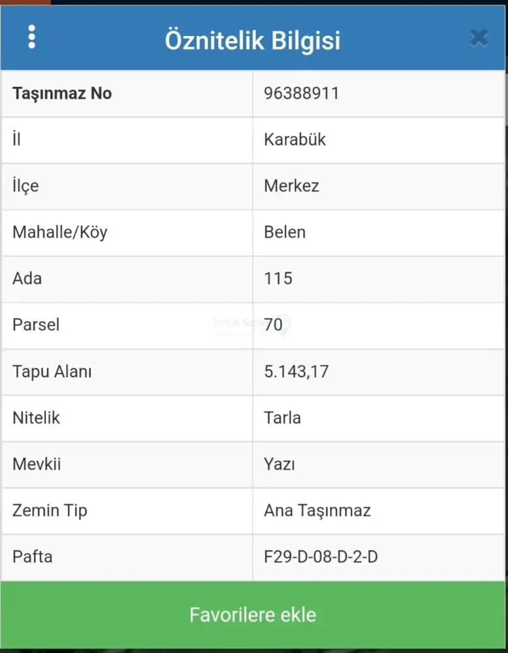Open the three-dot options menu
508x653 pixels.
31,37
